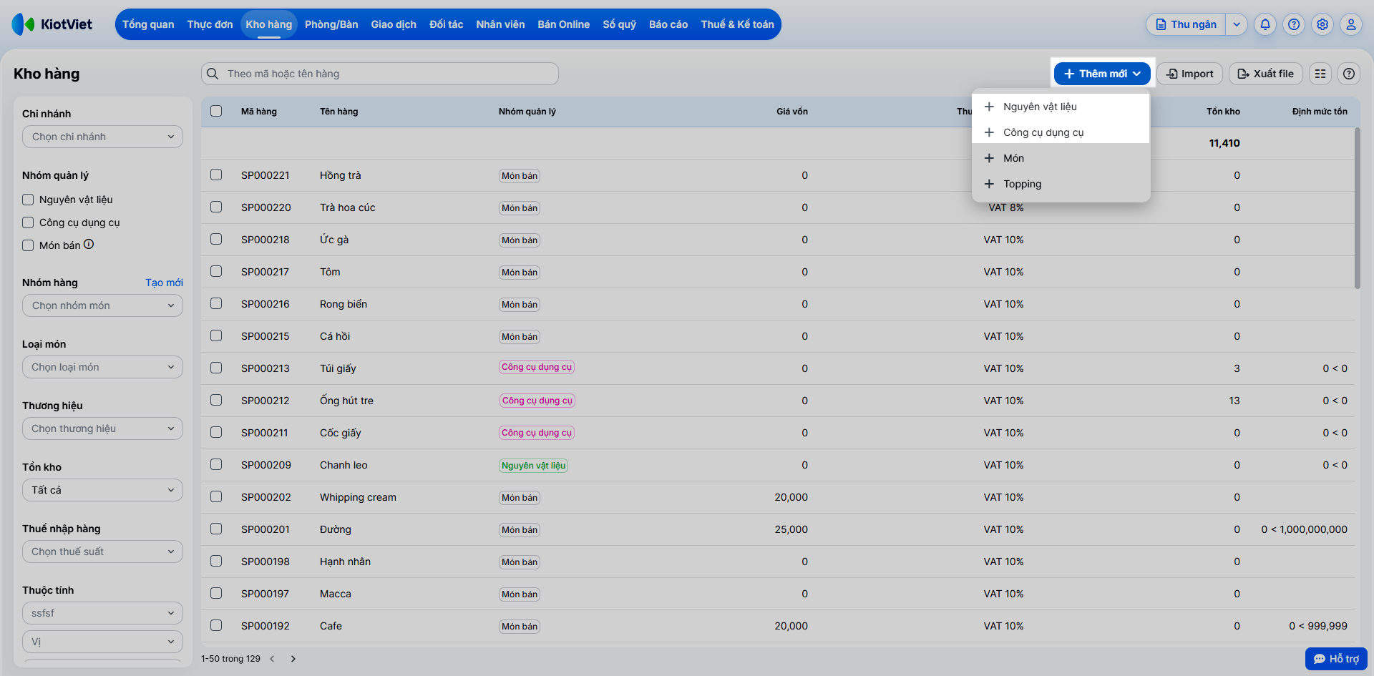Open the Tổng quan menu
Image resolution: width=1374 pixels, height=676 pixels.
[148, 24]
